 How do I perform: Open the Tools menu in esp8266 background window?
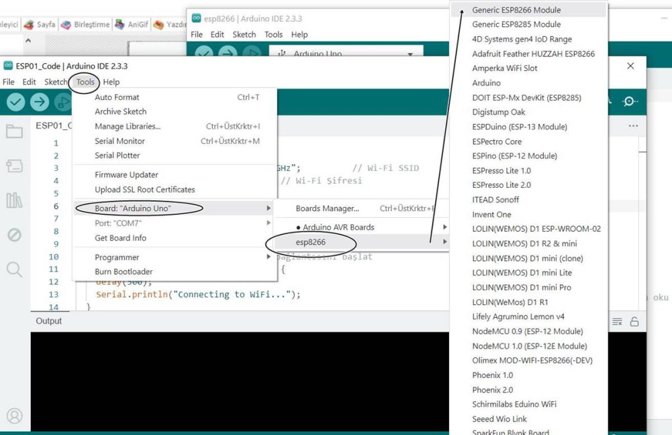click(273, 34)
